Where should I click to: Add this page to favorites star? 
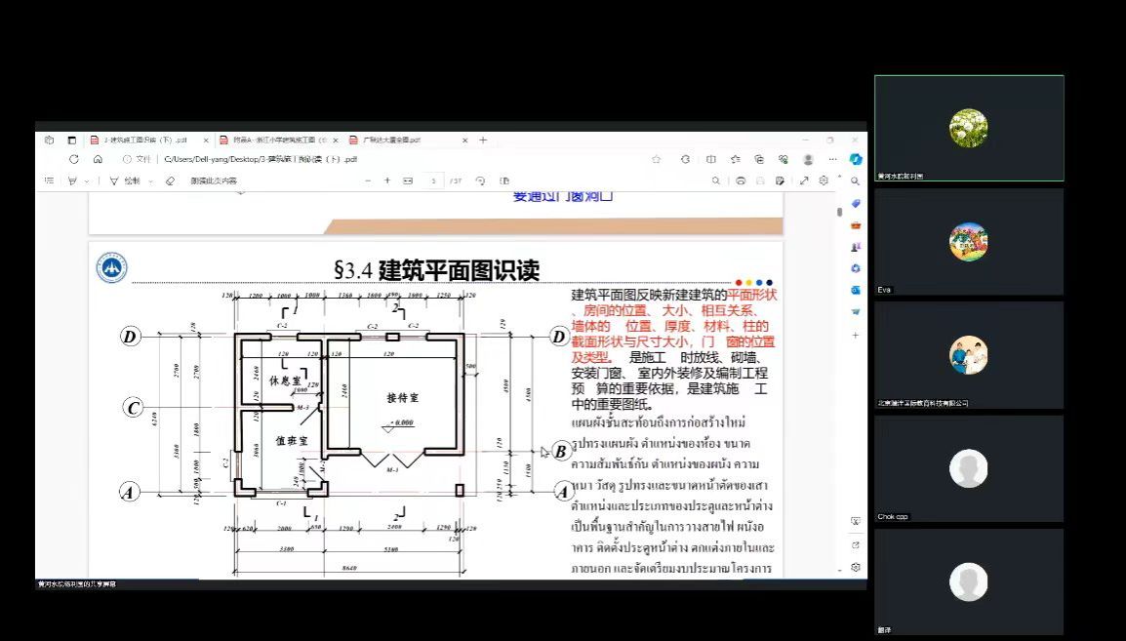coord(656,159)
